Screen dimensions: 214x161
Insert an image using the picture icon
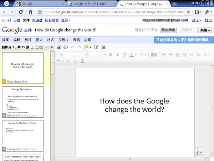(103, 47)
